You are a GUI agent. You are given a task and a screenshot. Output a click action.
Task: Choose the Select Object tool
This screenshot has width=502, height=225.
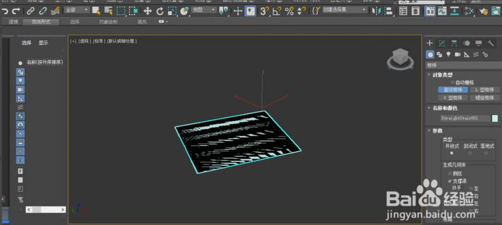pos(96,11)
